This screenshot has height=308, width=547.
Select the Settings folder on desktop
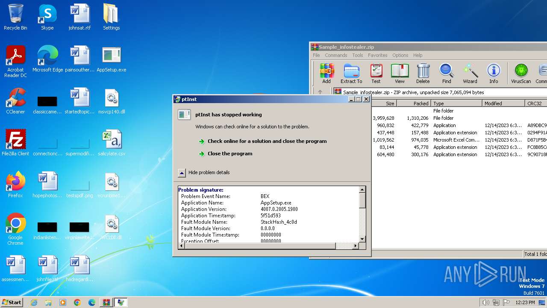tap(111, 17)
